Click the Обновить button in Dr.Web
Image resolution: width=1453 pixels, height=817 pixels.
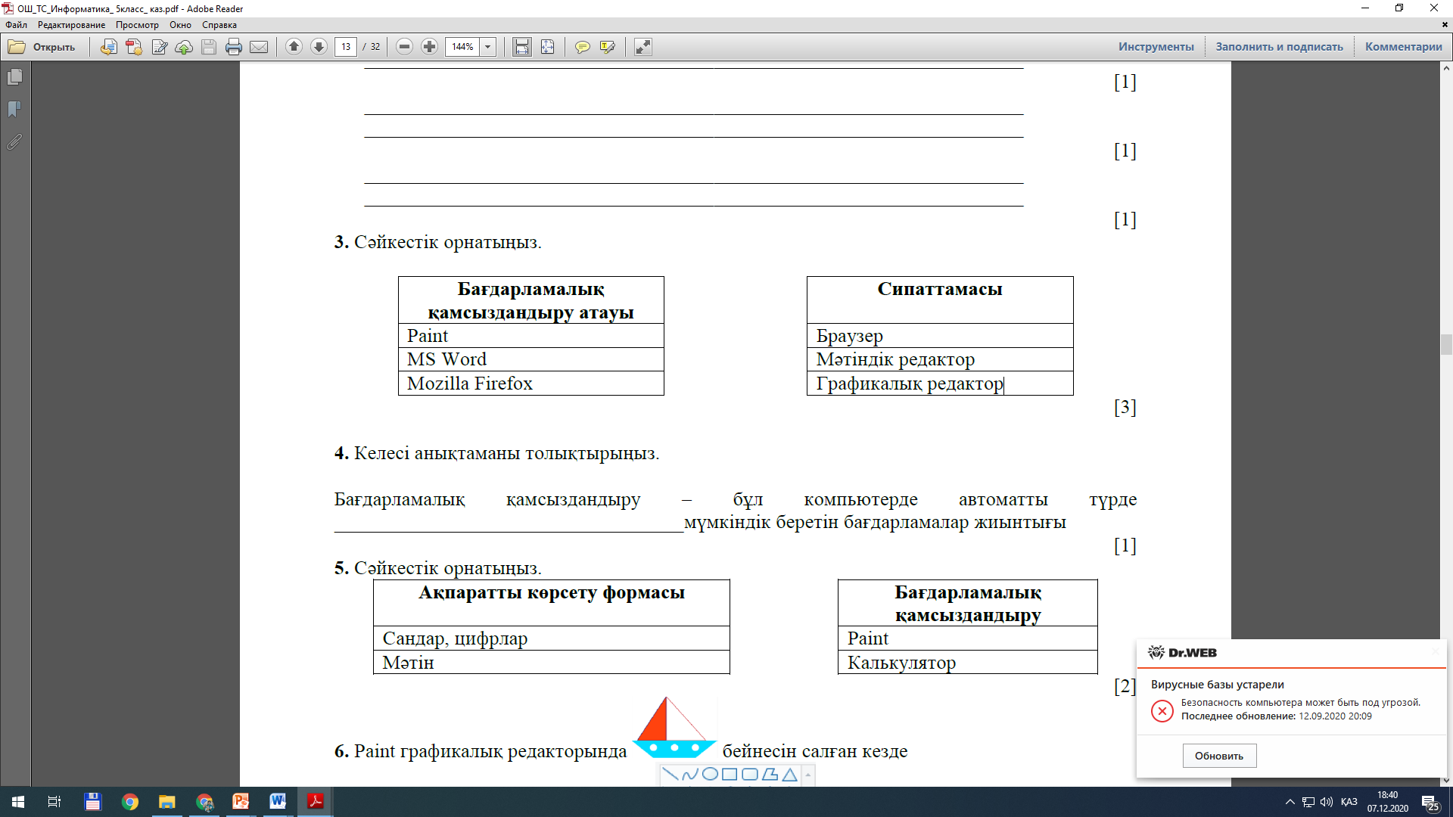click(1219, 756)
